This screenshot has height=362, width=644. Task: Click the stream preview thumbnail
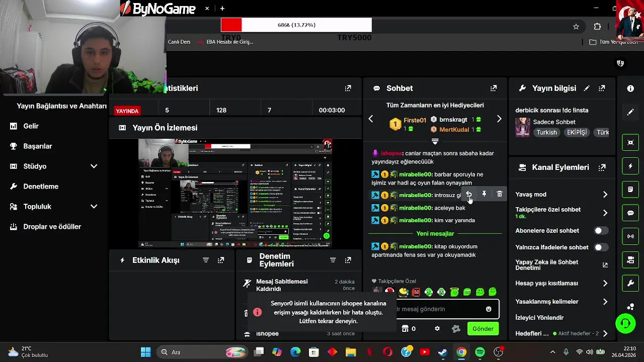235,193
